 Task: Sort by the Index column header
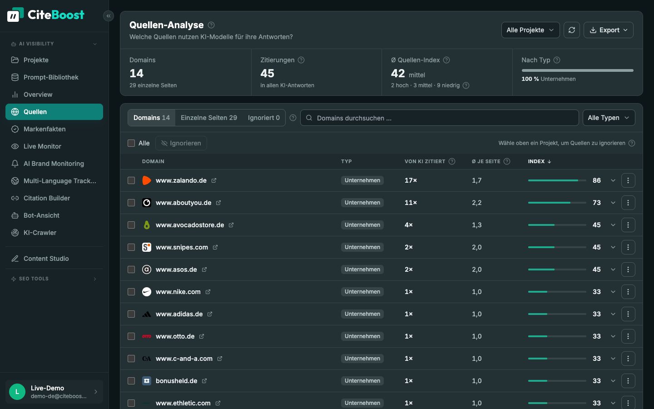point(540,161)
